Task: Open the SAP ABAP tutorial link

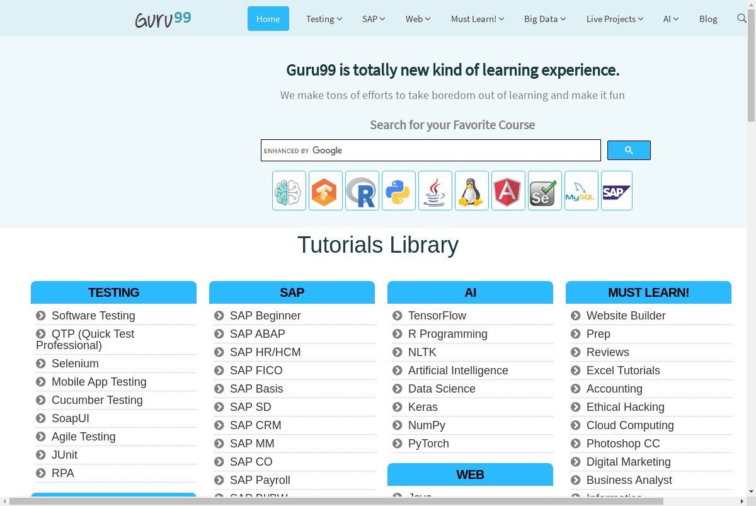Action: [257, 334]
